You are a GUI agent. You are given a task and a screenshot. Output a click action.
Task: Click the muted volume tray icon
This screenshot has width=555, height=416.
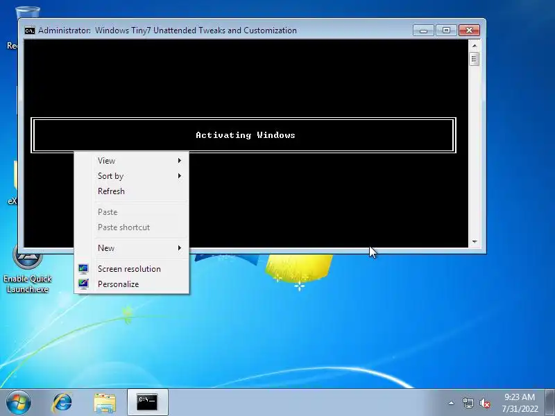coord(485,403)
